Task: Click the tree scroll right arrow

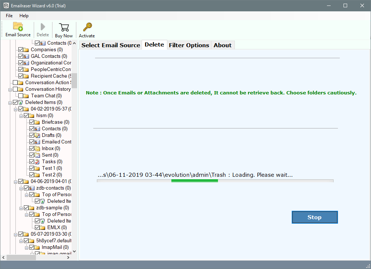Action: point(68,257)
